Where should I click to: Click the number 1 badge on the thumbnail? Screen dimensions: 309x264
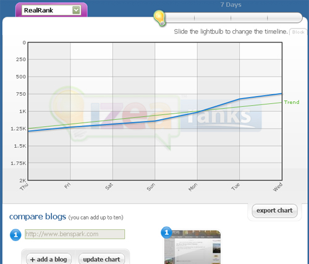click(x=166, y=232)
